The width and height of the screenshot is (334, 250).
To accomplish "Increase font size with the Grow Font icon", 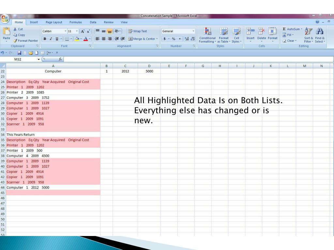I will (83, 31).
